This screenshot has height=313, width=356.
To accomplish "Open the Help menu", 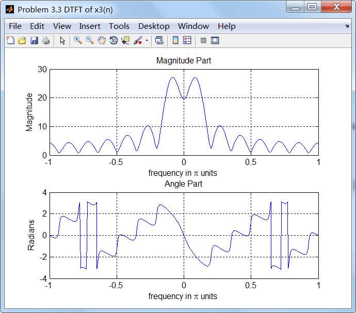I will [226, 26].
